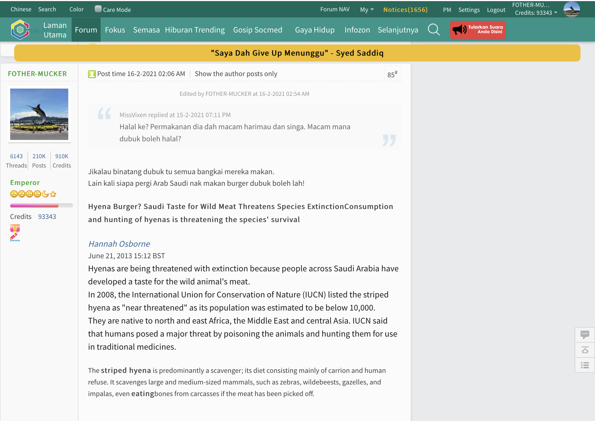Click the green author icon beside Post time
Viewport: 595px width, 421px height.
point(92,74)
